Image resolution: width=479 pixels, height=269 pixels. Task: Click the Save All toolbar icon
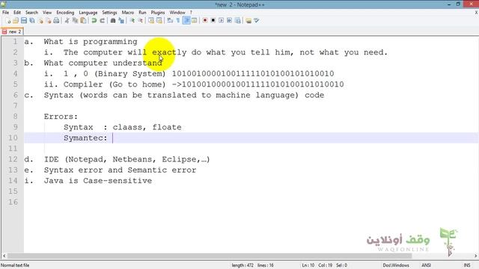pos(32,20)
